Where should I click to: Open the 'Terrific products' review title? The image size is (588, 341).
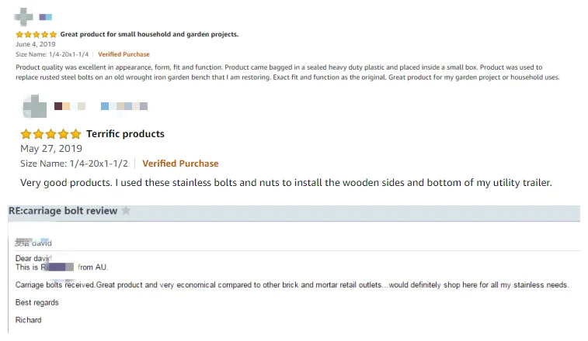[x=125, y=134]
